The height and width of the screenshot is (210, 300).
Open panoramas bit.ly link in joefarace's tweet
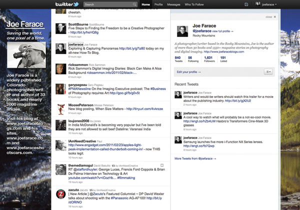[x=132, y=48]
